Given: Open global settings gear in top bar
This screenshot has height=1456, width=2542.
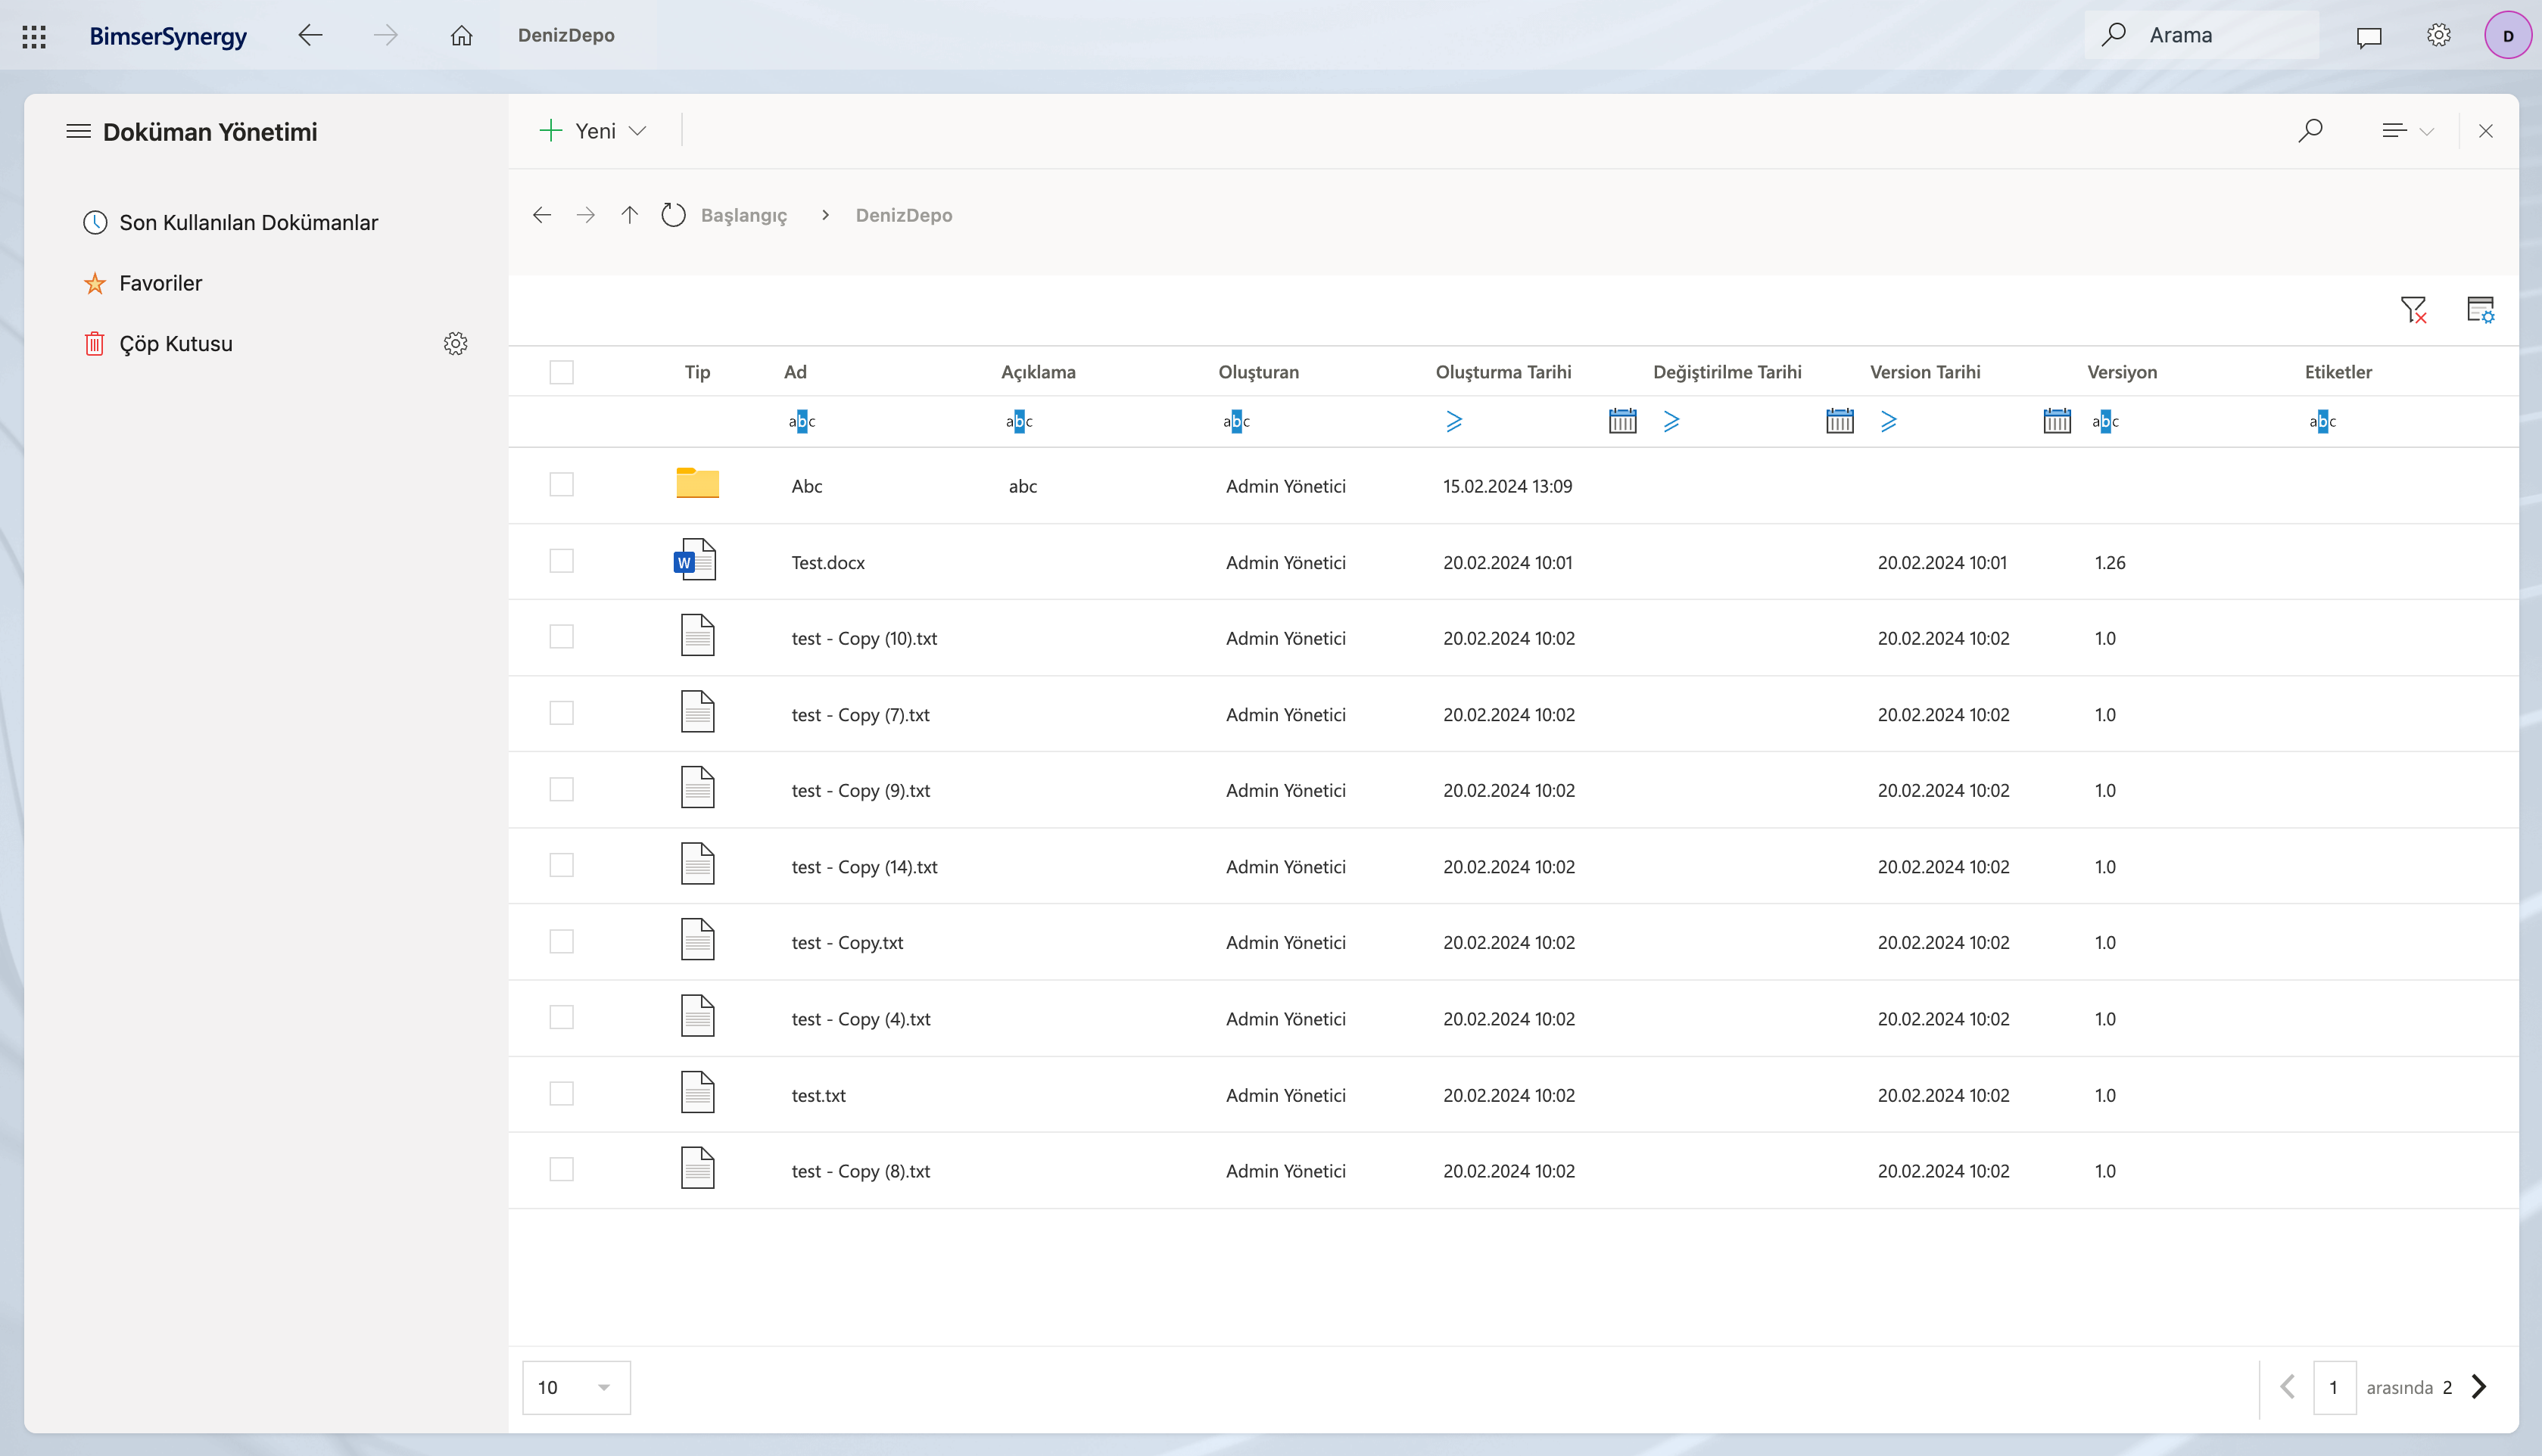Looking at the screenshot, I should [x=2439, y=36].
